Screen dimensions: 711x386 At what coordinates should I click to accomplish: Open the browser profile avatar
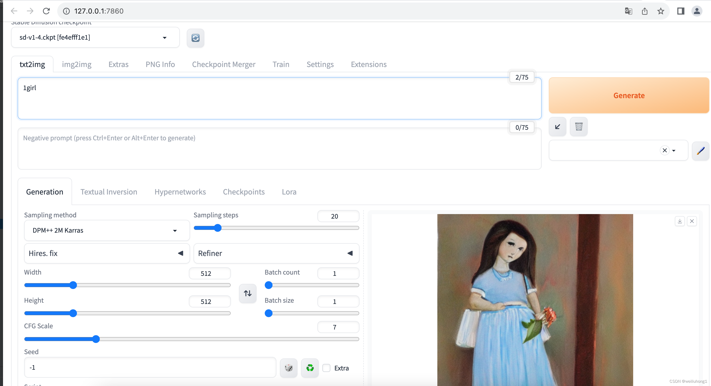point(697,11)
